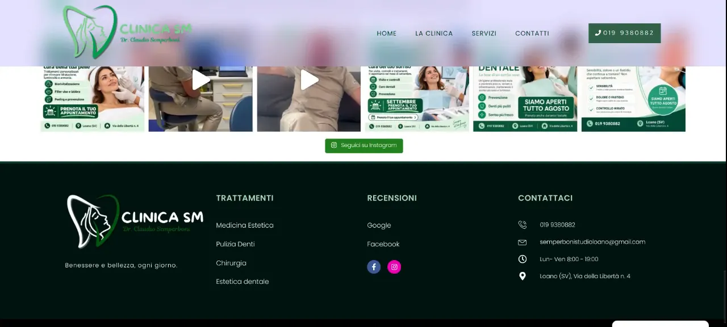Open the 'Dentale' Siamo Aperti Tutto Agosto post
Image resolution: width=727 pixels, height=327 pixels.
tap(525, 99)
